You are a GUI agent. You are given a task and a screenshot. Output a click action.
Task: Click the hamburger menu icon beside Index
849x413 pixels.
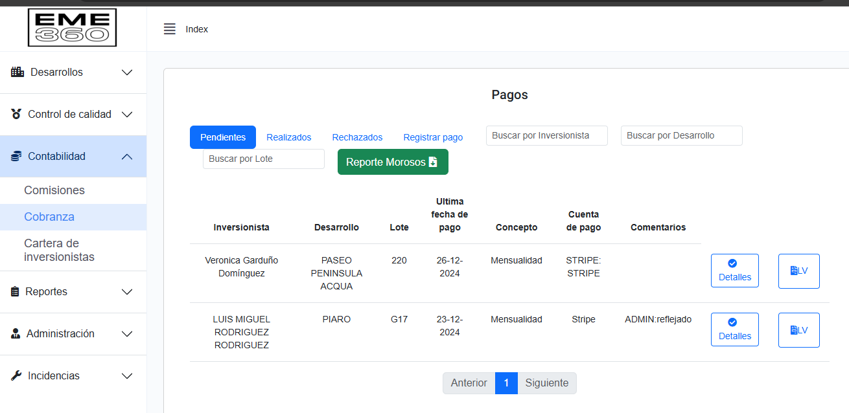point(170,29)
